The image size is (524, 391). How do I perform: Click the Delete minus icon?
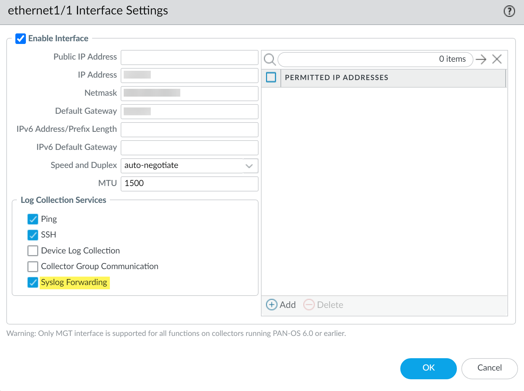click(309, 305)
